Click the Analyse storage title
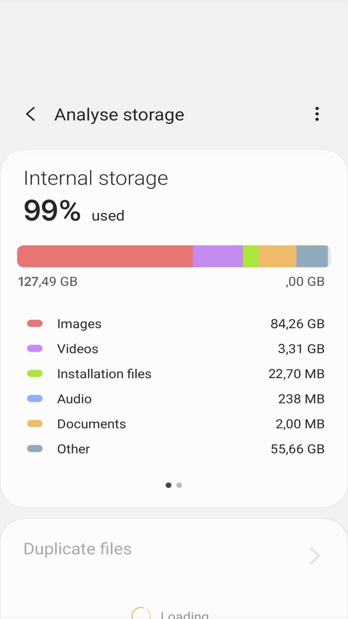Screen dimensions: 348x619 (x=119, y=115)
